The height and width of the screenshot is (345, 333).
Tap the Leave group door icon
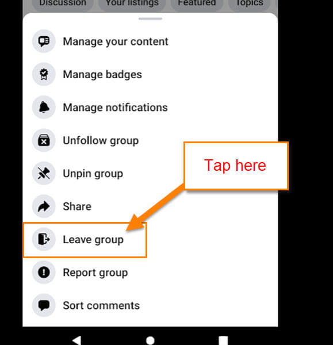(44, 239)
